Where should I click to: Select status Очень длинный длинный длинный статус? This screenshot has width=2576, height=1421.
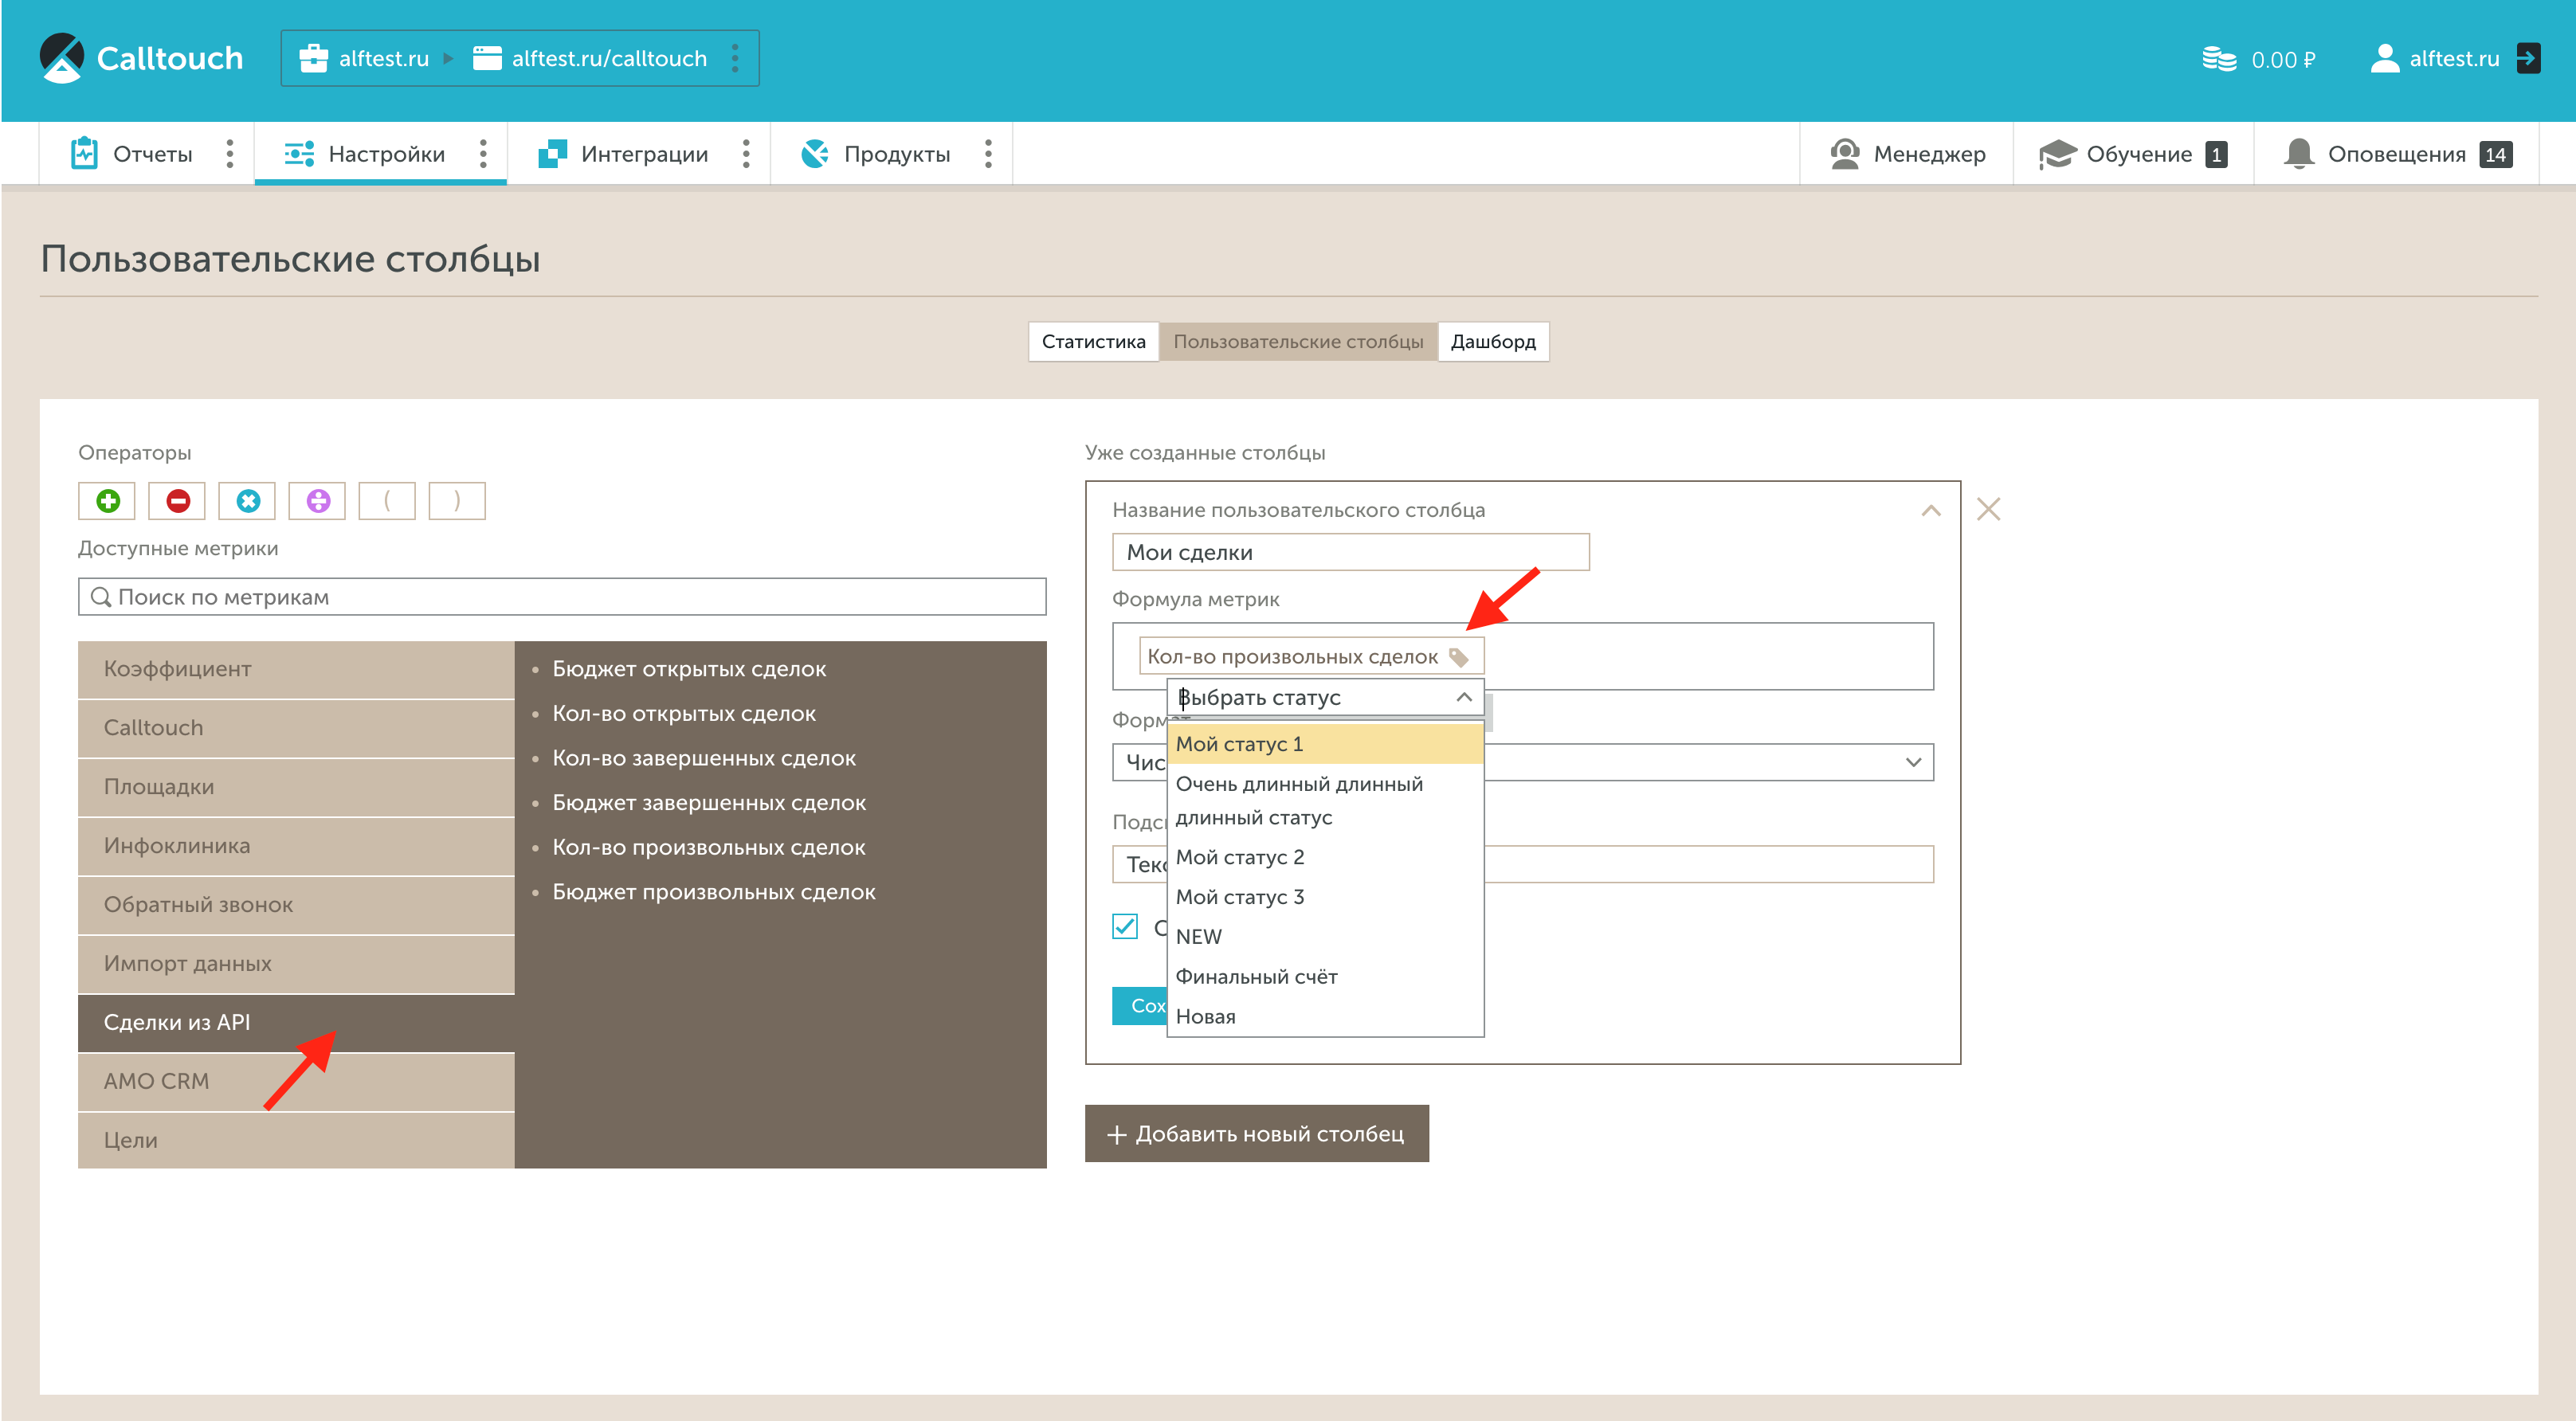(1325, 800)
